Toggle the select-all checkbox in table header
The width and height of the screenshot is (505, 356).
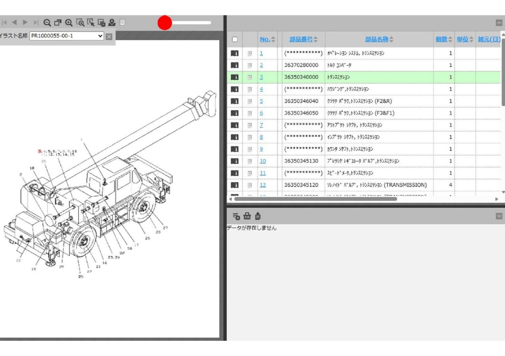coord(235,39)
